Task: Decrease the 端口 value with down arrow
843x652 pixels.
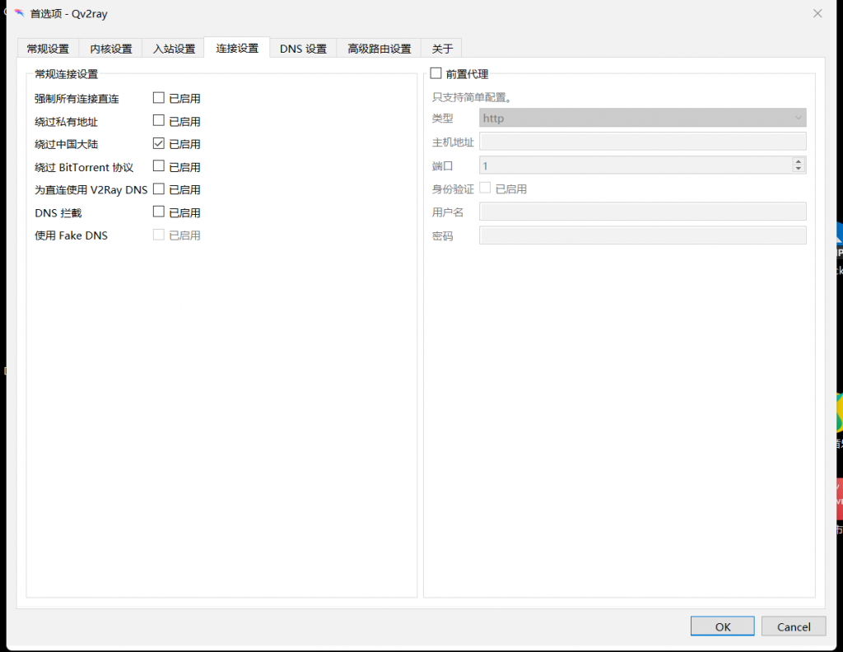Action: (798, 169)
